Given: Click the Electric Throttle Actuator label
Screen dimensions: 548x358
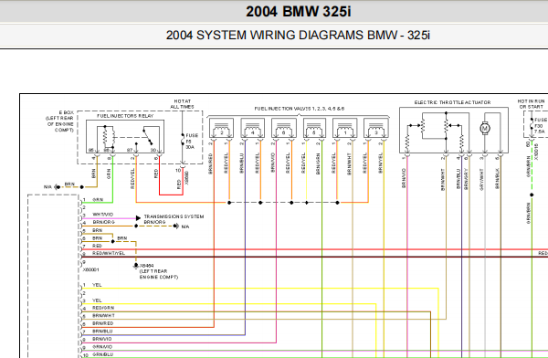Looking at the screenshot, I should 452,102.
